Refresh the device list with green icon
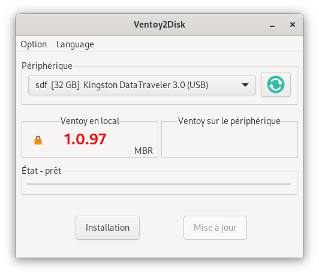The height and width of the screenshot is (275, 319). click(x=276, y=84)
